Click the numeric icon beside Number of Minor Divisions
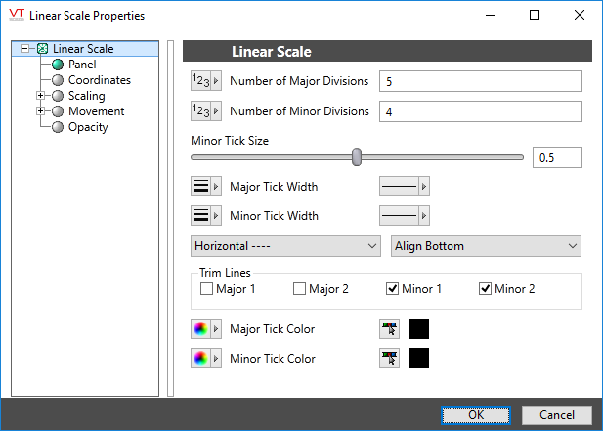This screenshot has height=431, width=603. pos(201,111)
